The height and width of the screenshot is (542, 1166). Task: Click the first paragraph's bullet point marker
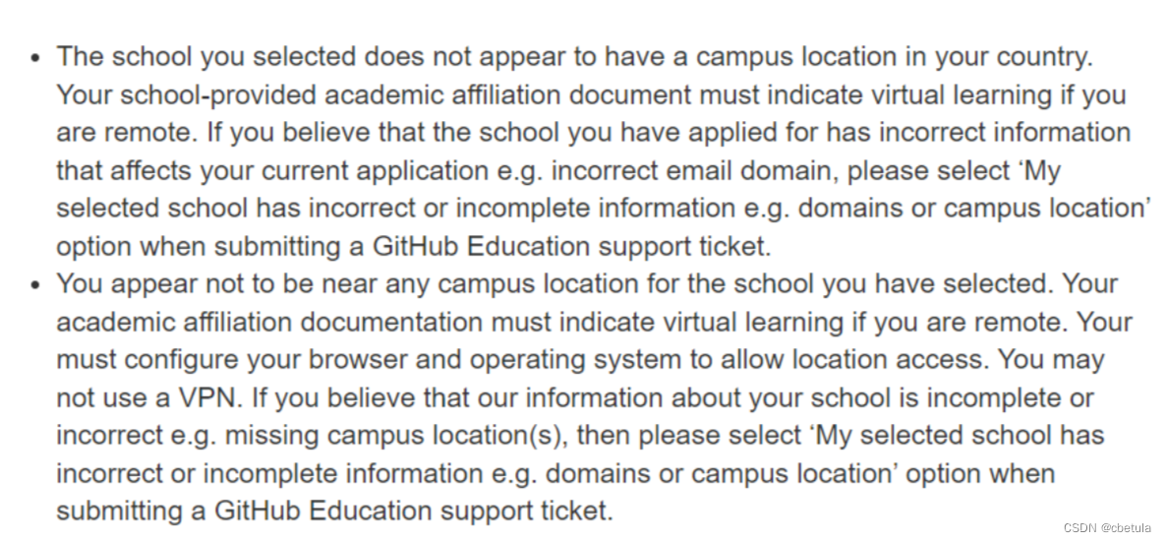[x=36, y=57]
